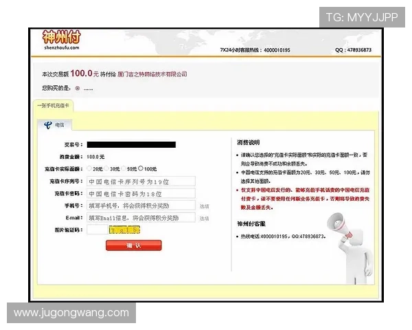Choose the 100元 card value radio
Screen dimensions: 412x330
click(x=141, y=168)
